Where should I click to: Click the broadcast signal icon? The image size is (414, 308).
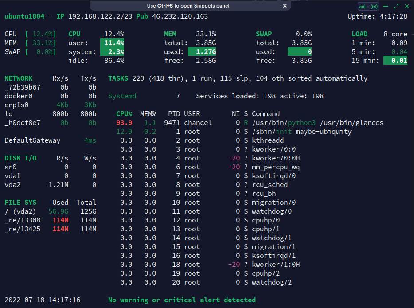pyautogui.click(x=374, y=6)
